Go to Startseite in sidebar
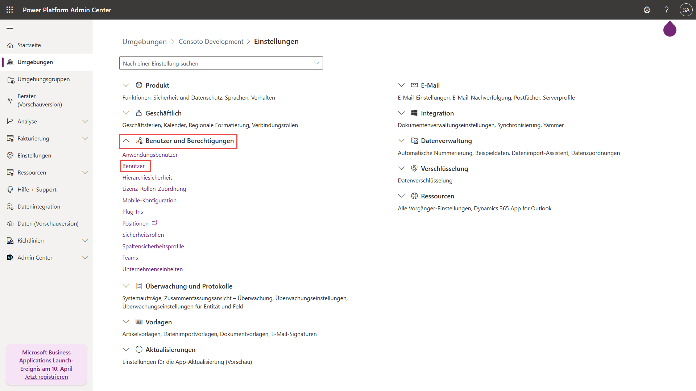The width and height of the screenshot is (696, 391). click(x=46, y=45)
